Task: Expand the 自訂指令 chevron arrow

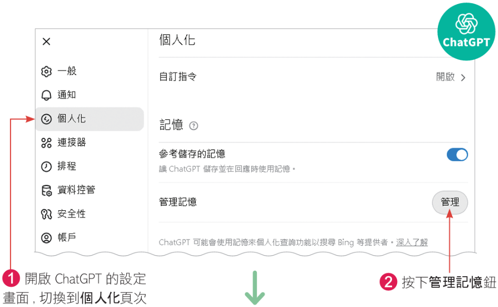Action: point(464,78)
